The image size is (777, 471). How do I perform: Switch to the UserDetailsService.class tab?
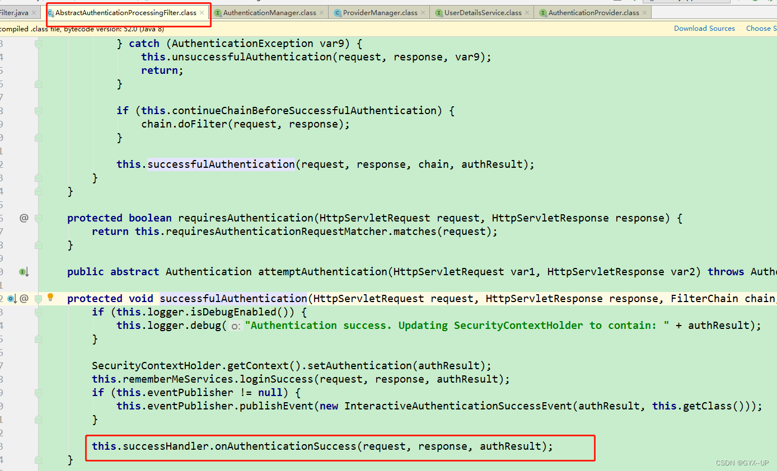pyautogui.click(x=483, y=13)
